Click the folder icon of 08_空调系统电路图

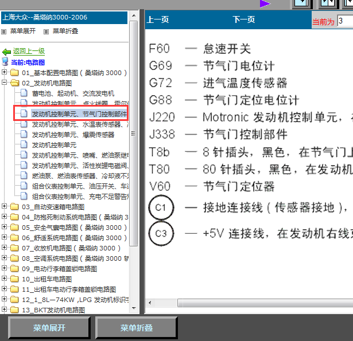[14, 258]
